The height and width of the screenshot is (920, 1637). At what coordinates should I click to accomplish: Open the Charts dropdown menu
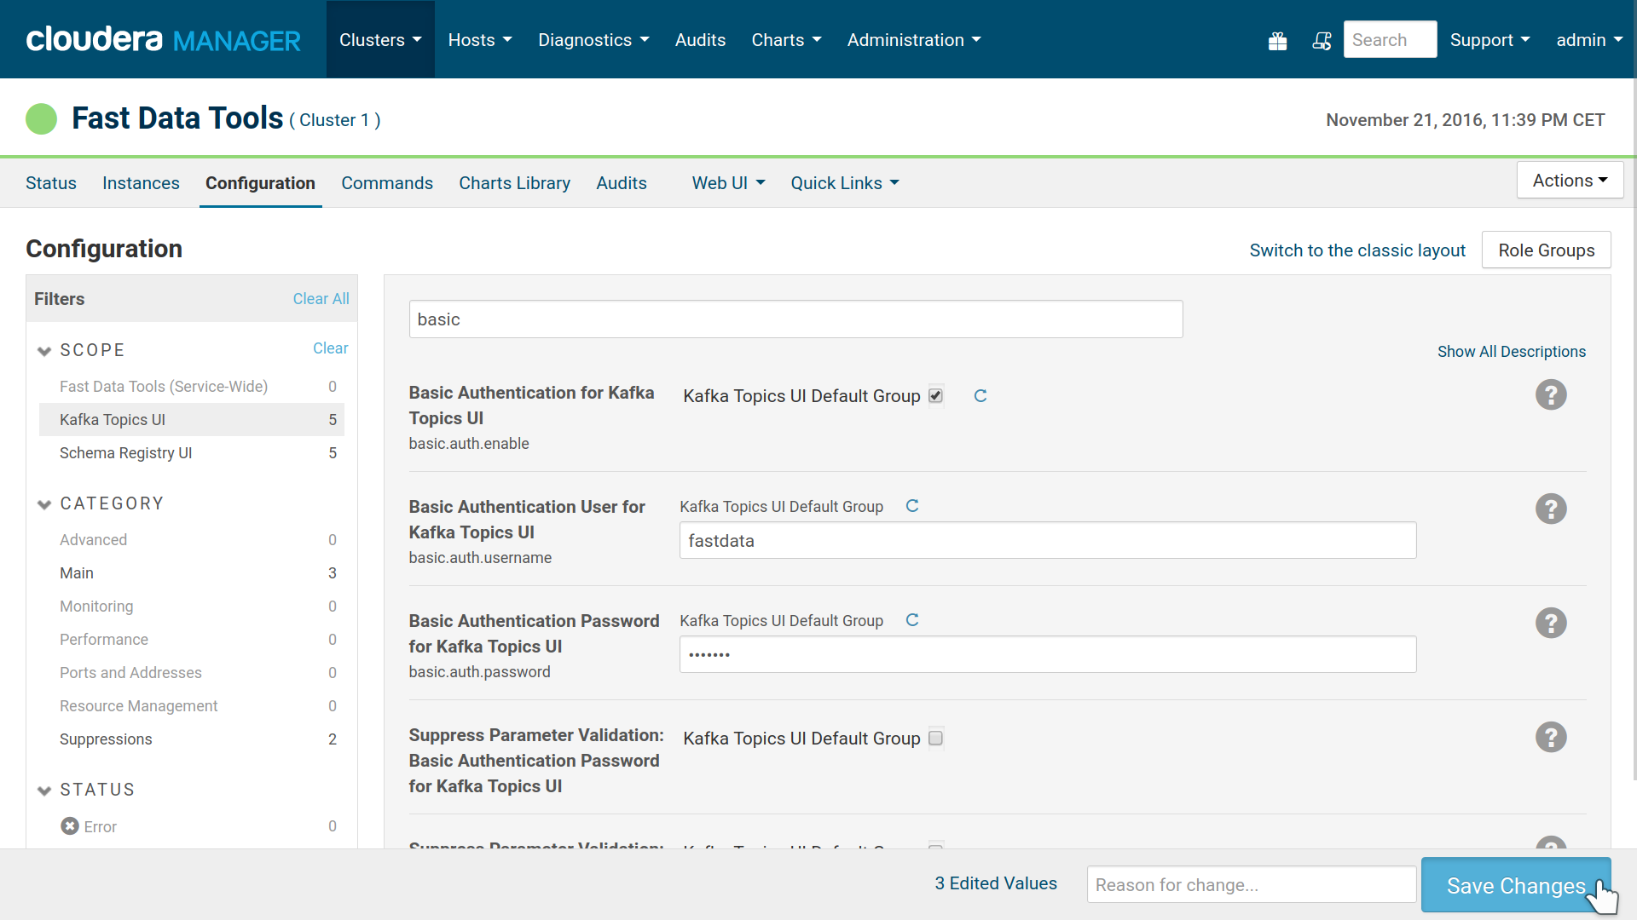click(x=786, y=40)
